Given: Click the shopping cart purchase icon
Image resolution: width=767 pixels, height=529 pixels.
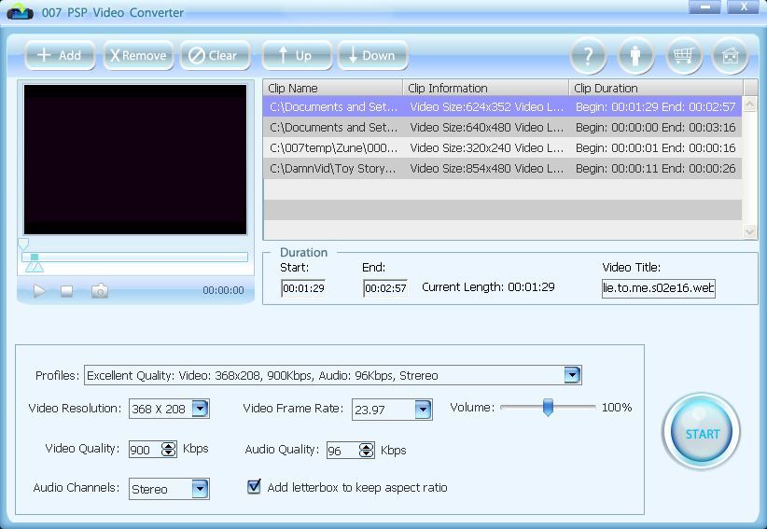Looking at the screenshot, I should coord(684,56).
